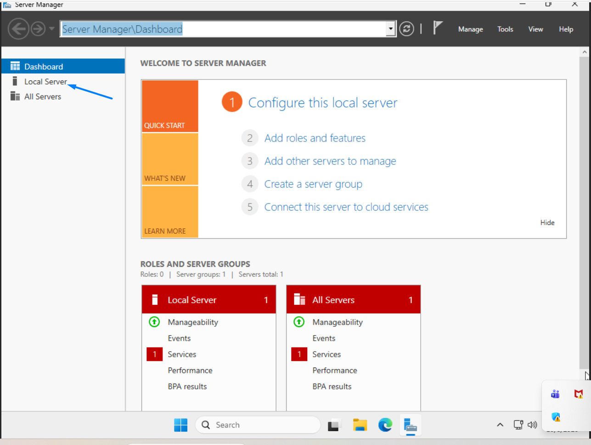Click the All Servers icon in sidebar
The height and width of the screenshot is (445, 591).
point(15,96)
